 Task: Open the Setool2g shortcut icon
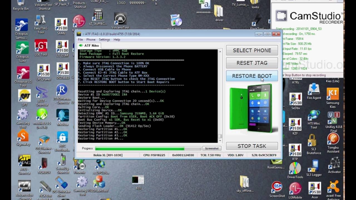pos(63,164)
